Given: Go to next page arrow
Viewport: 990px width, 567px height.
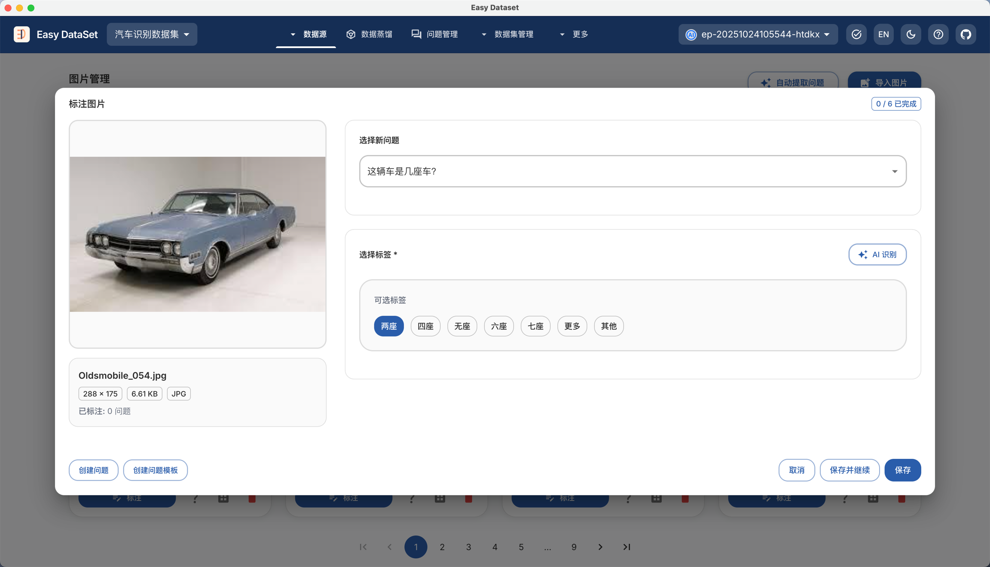Looking at the screenshot, I should coord(600,547).
